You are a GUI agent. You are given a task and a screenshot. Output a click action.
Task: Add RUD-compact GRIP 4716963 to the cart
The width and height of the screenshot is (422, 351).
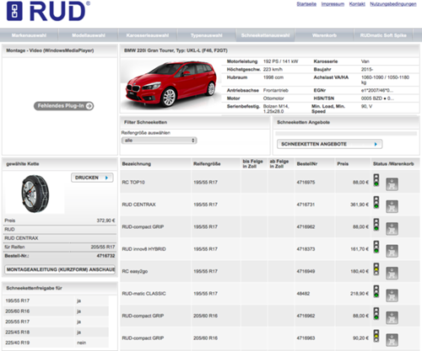coord(392,340)
